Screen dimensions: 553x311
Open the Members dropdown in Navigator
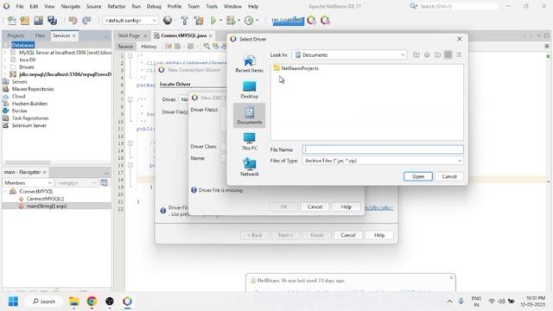[x=28, y=183]
